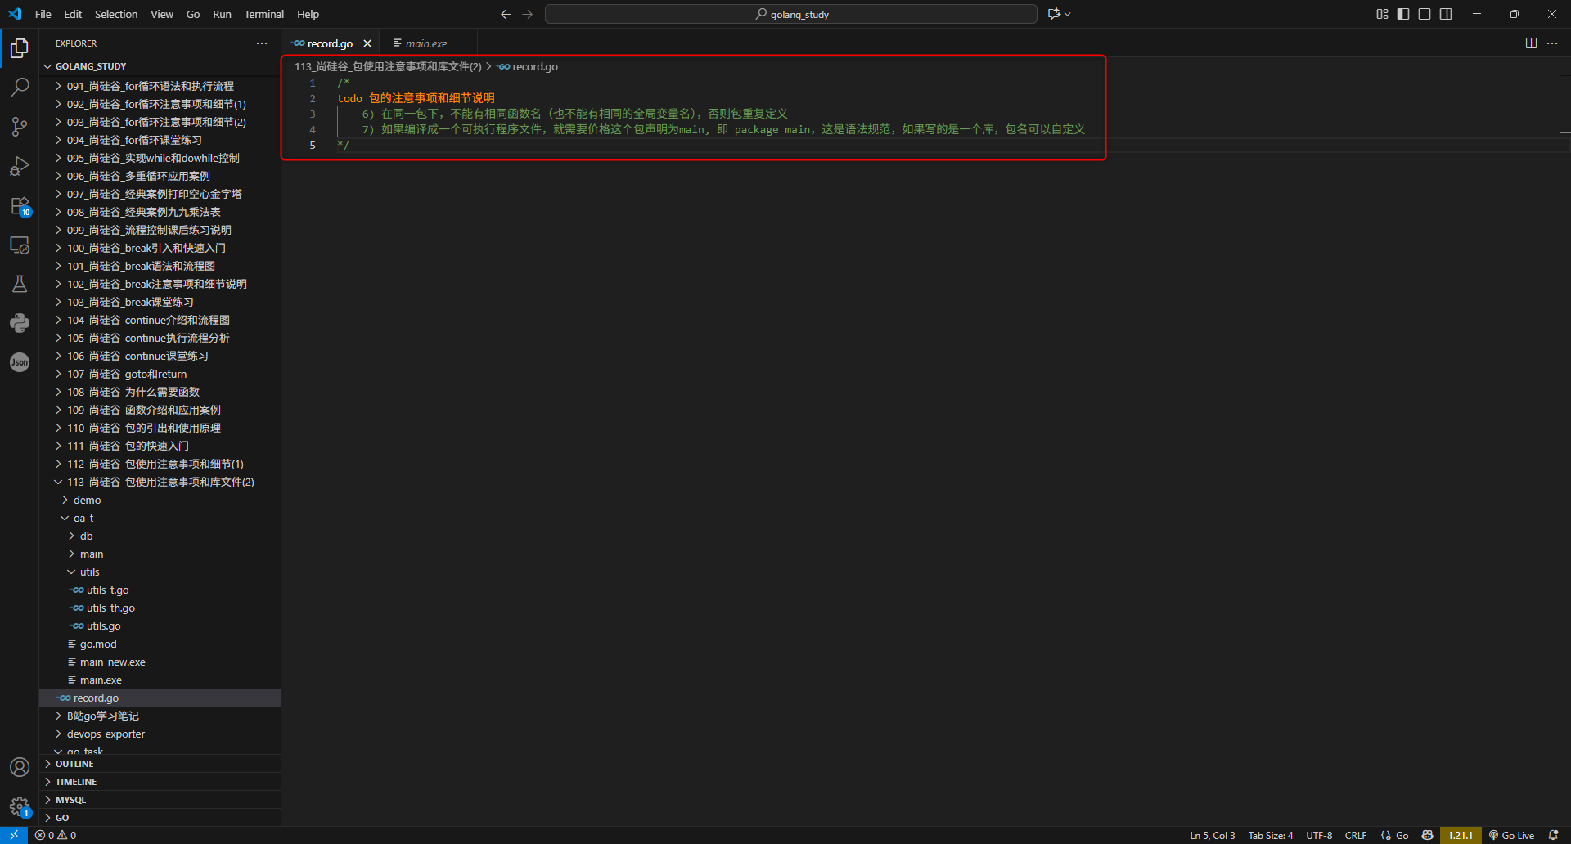
Task: Change the UTF-8 file encoding
Action: 1319,835
